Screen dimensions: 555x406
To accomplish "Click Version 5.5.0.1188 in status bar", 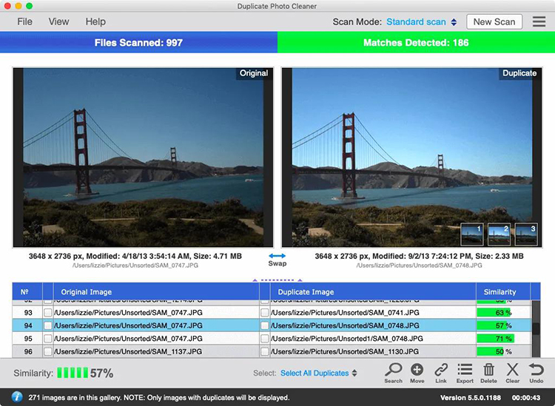I will point(471,398).
